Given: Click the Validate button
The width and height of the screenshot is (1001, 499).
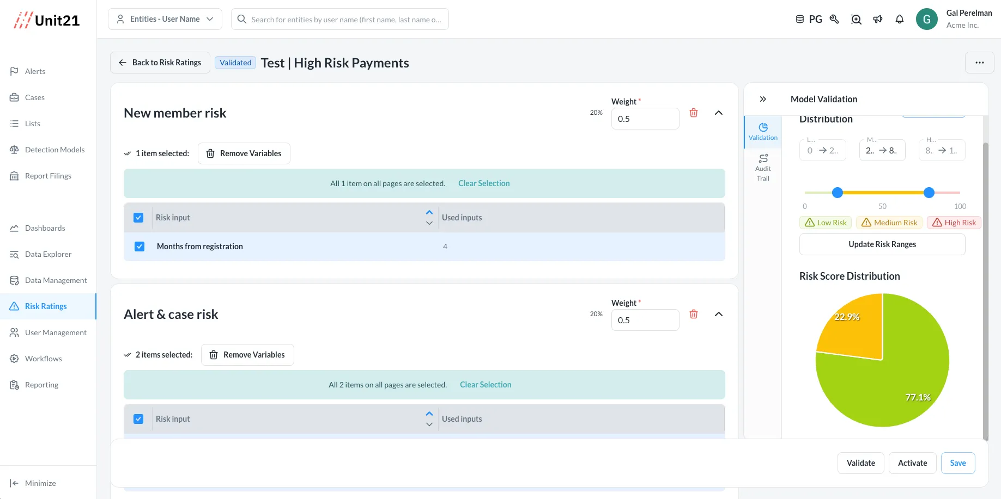Looking at the screenshot, I should click(861, 463).
